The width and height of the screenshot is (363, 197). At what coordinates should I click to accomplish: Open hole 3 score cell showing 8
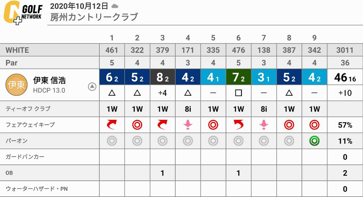162,77
